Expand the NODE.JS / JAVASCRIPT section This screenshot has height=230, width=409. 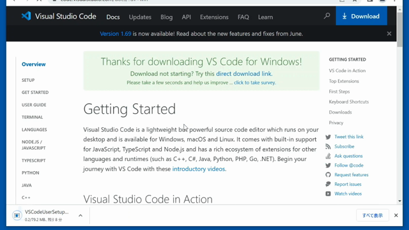coord(34,145)
